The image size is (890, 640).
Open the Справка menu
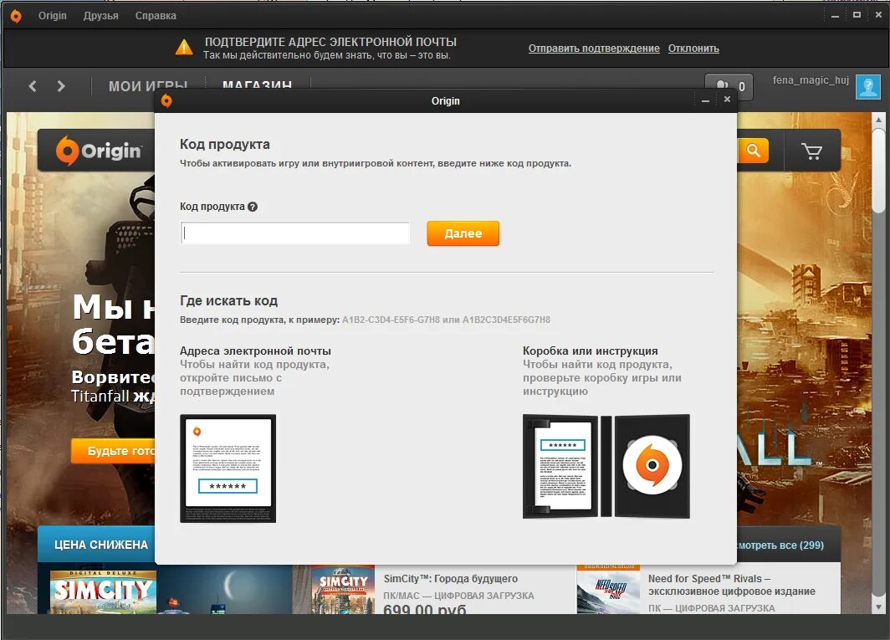click(x=156, y=16)
